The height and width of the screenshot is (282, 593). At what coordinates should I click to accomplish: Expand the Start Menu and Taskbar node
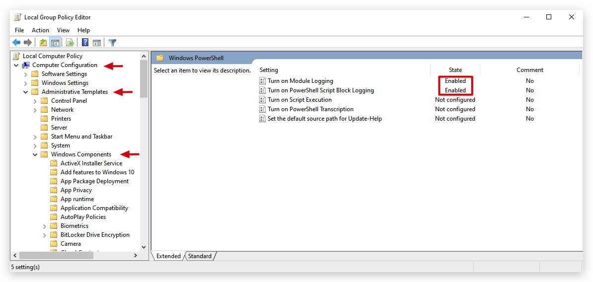[35, 137]
